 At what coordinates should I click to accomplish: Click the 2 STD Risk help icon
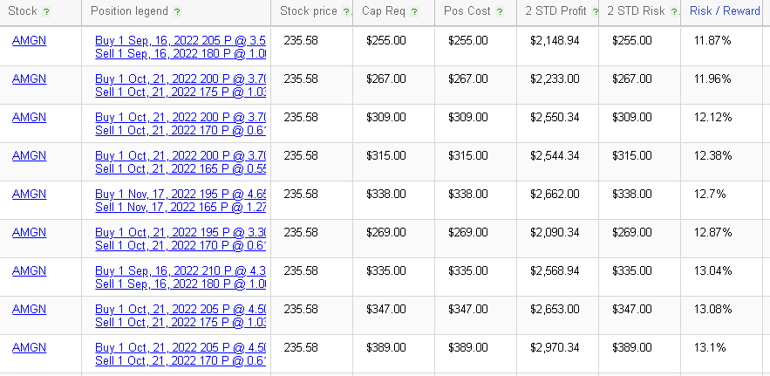(674, 12)
